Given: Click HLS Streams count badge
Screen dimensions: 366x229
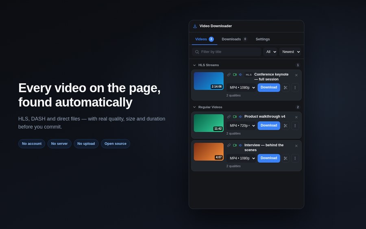Looking at the screenshot, I should (298, 65).
